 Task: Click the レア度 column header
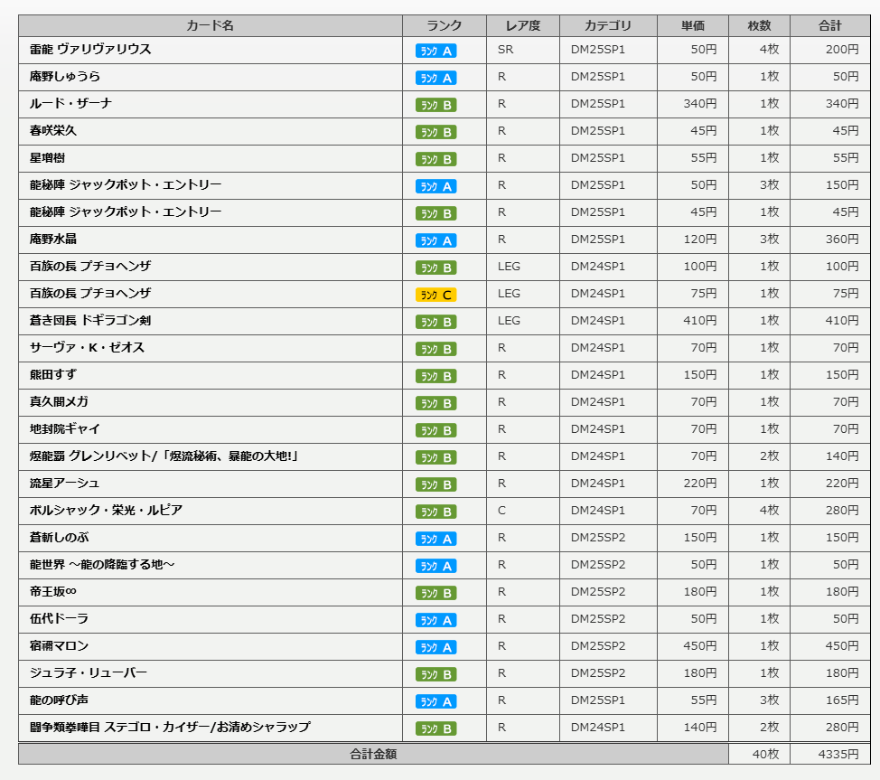[x=522, y=26]
